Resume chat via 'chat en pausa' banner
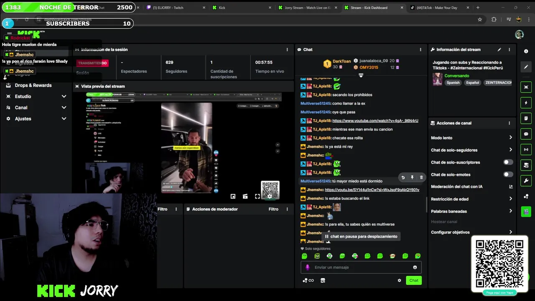This screenshot has height=301, width=535. (x=361, y=237)
